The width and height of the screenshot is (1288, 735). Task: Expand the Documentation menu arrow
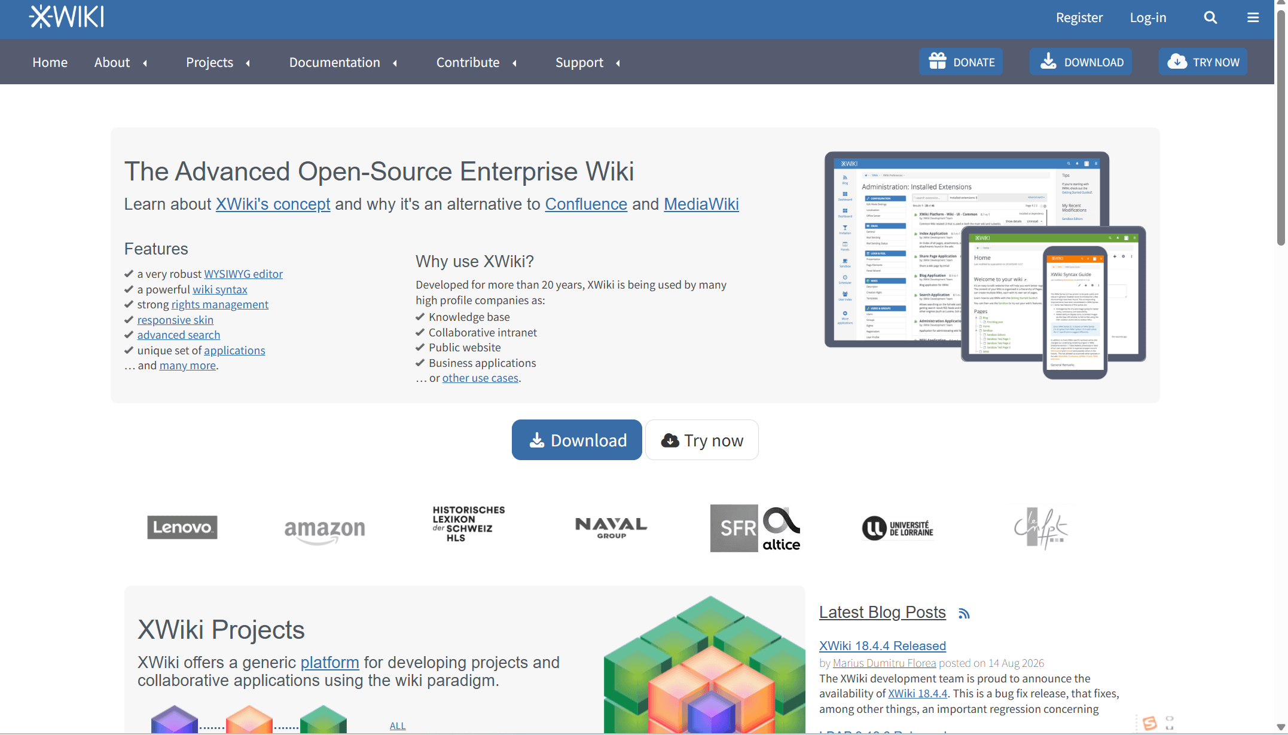pyautogui.click(x=395, y=63)
